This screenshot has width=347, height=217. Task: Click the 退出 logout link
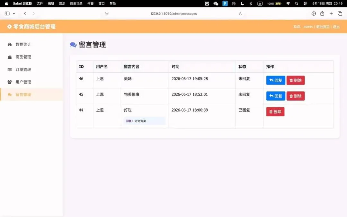[x=336, y=27]
